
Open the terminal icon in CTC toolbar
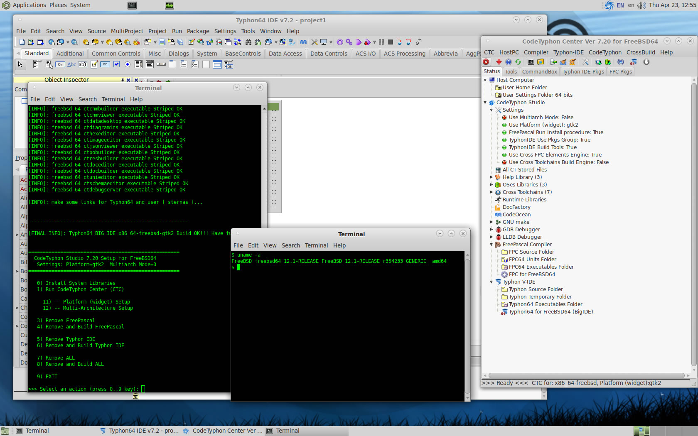point(531,62)
